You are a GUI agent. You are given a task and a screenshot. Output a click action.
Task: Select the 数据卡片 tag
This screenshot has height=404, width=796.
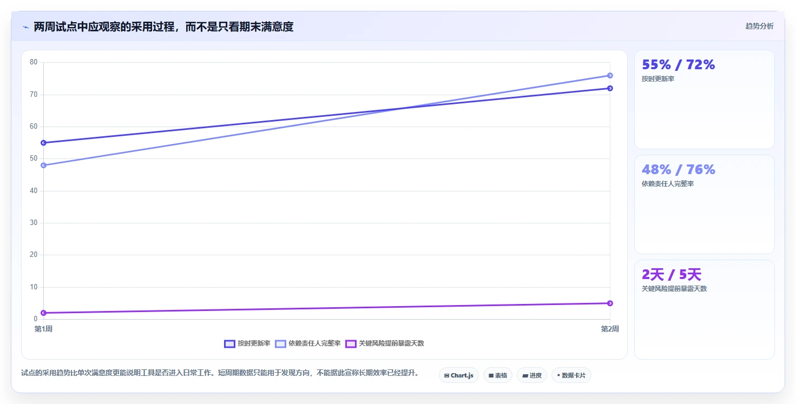571,375
